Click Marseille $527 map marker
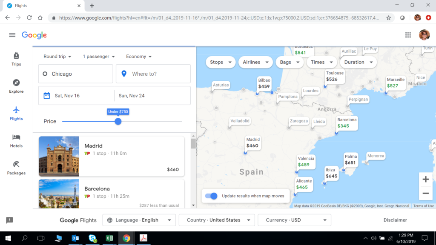This screenshot has height=245, width=436. [396, 83]
